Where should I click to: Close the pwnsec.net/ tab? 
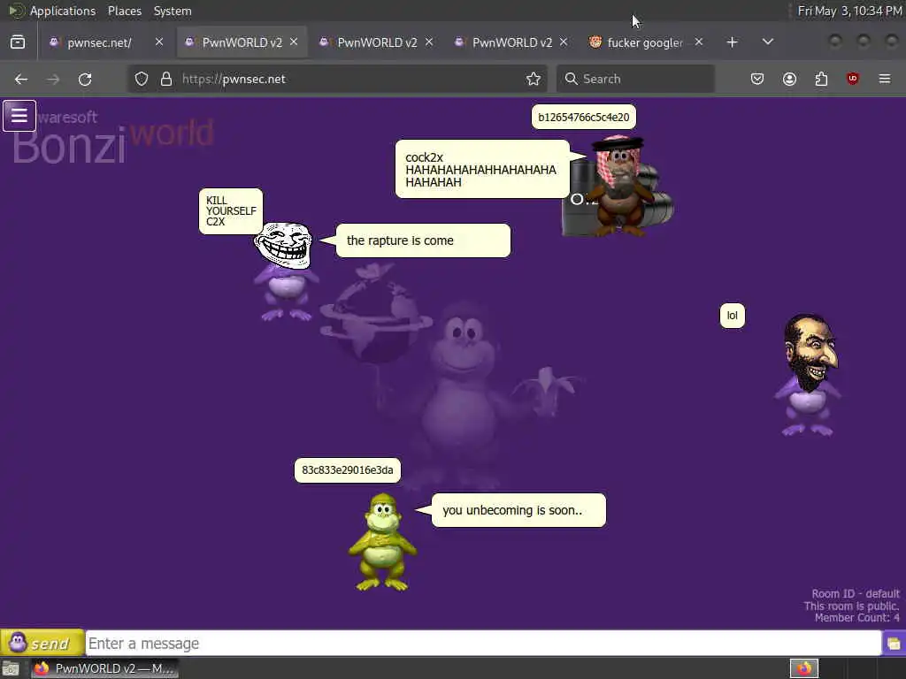[159, 42]
